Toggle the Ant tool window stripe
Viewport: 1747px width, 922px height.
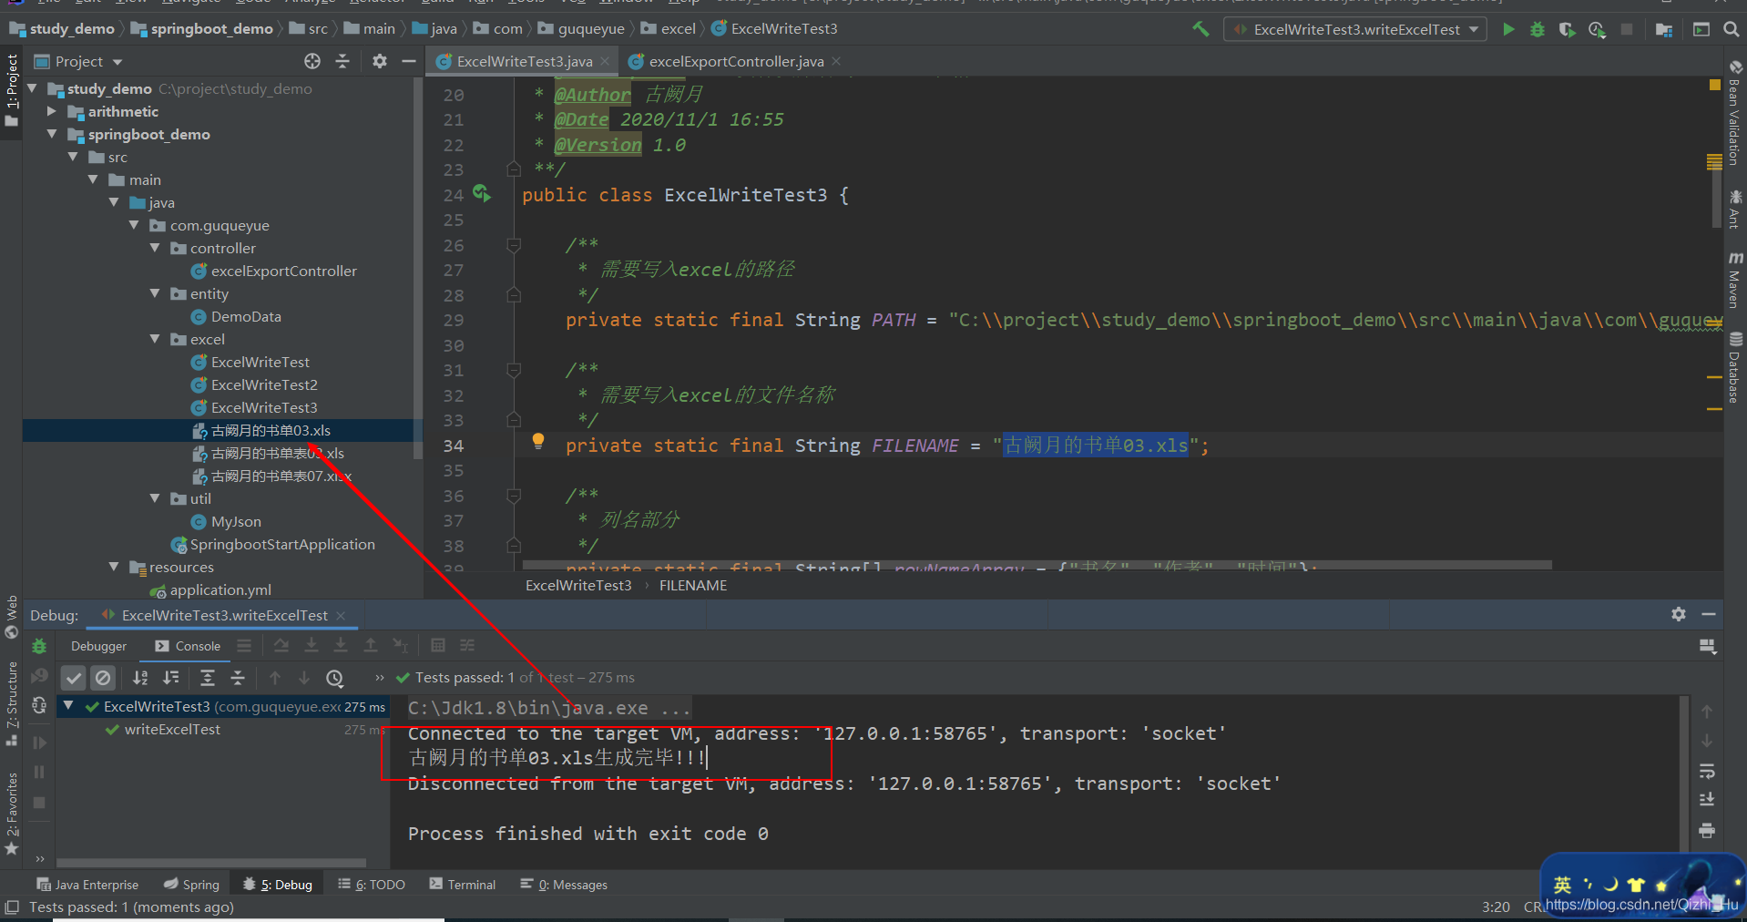pyautogui.click(x=1734, y=209)
